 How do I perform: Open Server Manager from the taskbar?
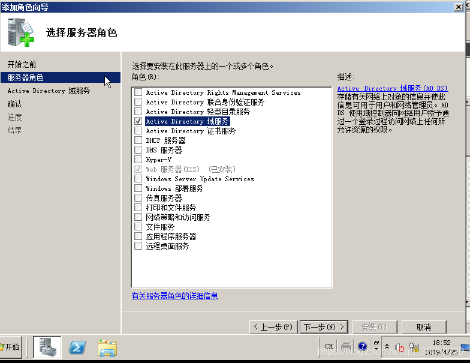(x=47, y=347)
